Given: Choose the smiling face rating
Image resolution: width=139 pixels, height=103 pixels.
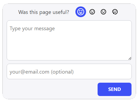Looking at the screenshot, I should (x=92, y=12).
